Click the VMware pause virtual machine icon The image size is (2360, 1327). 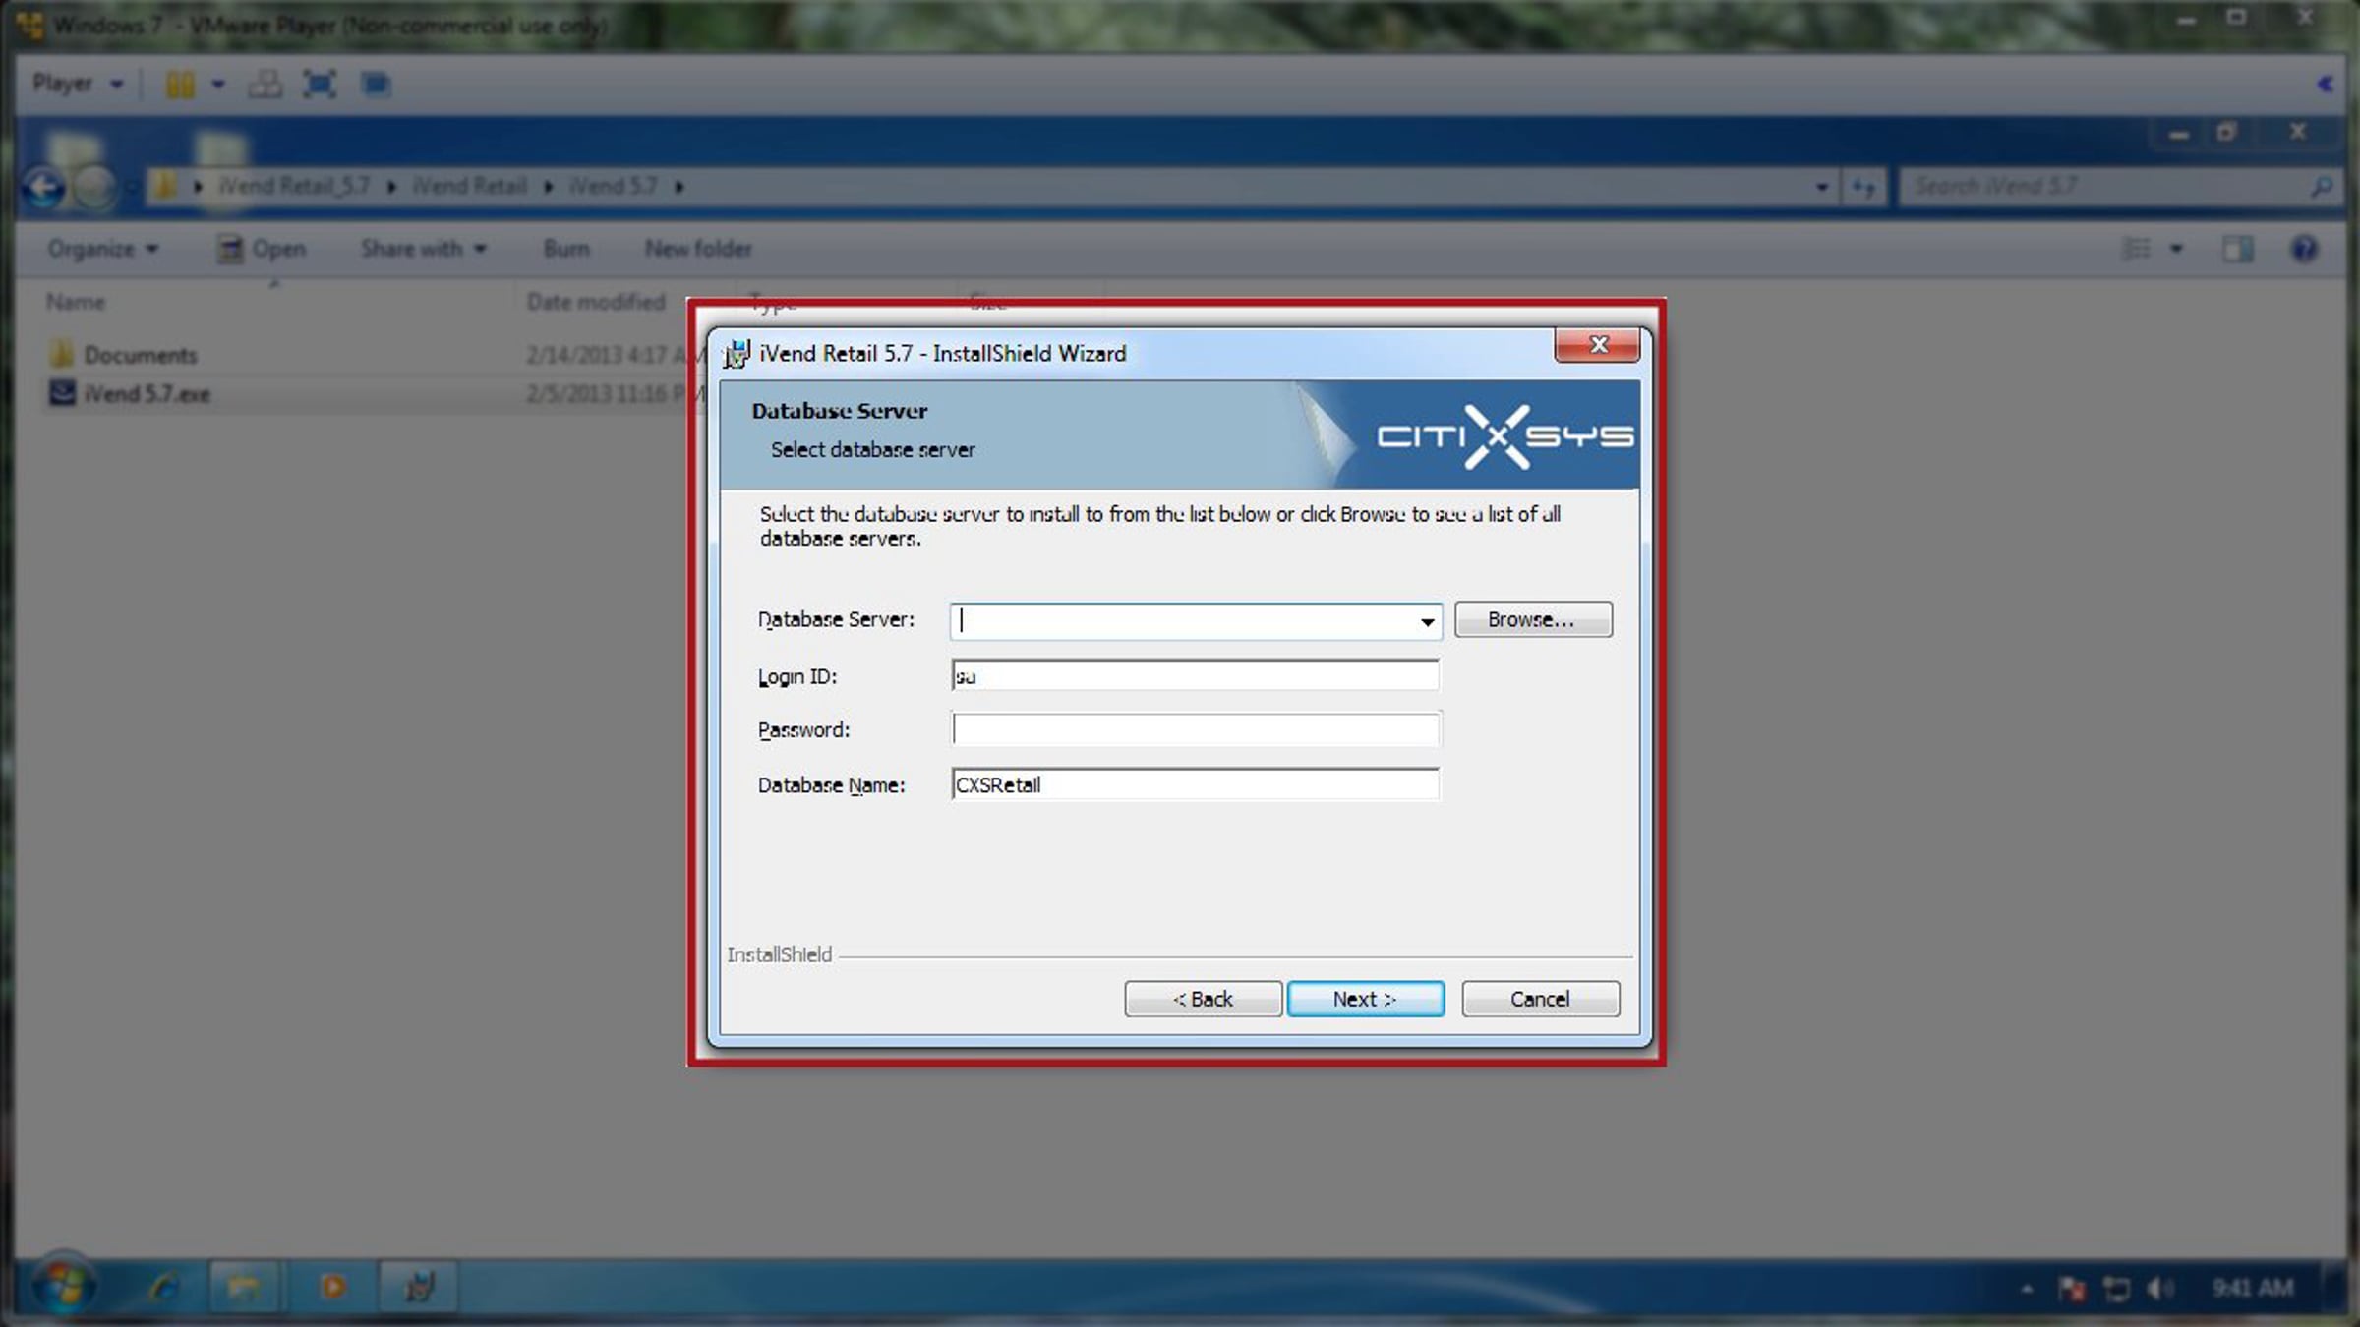click(179, 85)
